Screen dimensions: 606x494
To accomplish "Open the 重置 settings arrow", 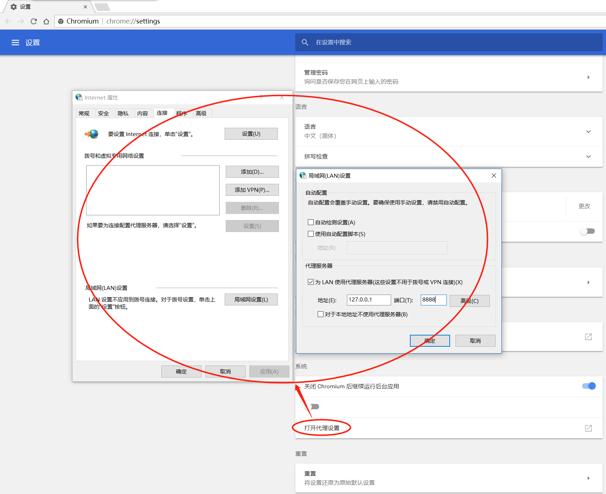I will [x=589, y=478].
